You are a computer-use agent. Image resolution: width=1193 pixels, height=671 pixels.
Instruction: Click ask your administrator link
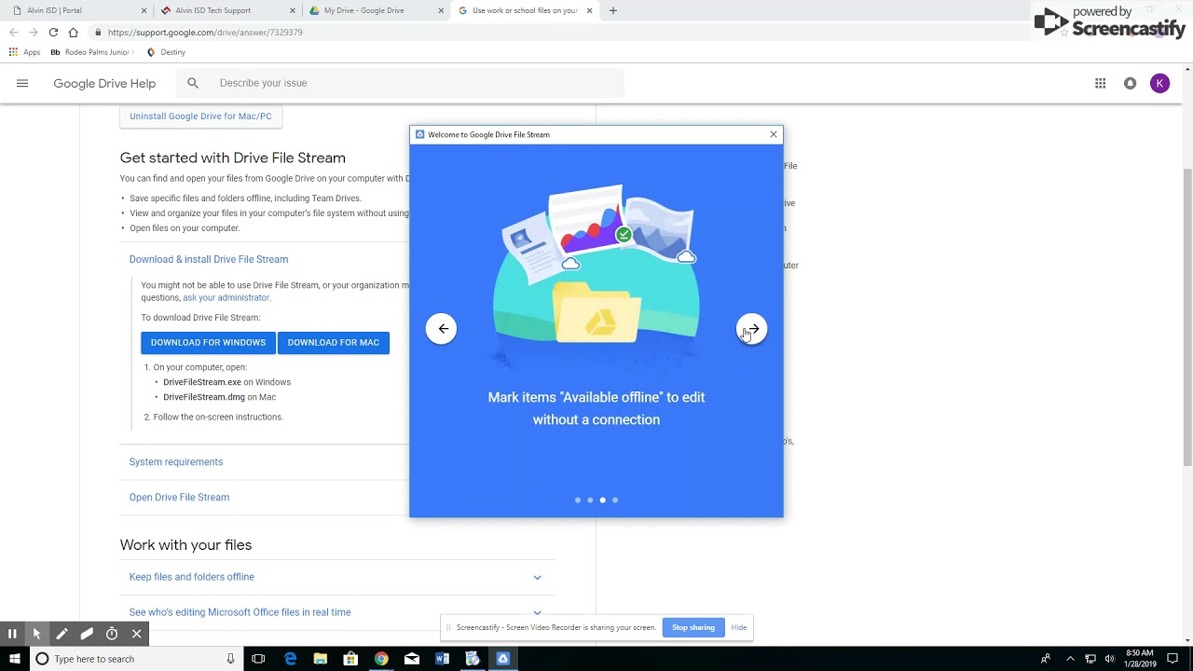[226, 297]
